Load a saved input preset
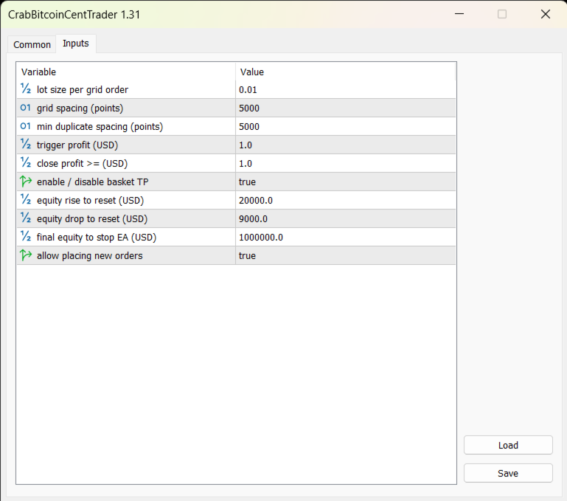The height and width of the screenshot is (501, 567). coord(508,445)
